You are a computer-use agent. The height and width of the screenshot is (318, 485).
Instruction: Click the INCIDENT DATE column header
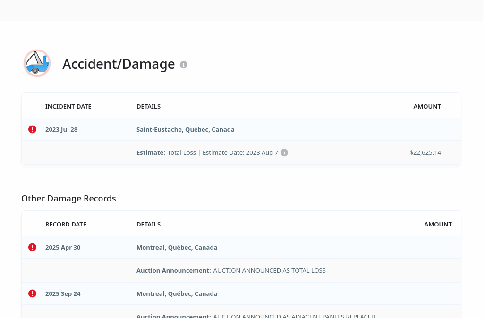coord(68,106)
